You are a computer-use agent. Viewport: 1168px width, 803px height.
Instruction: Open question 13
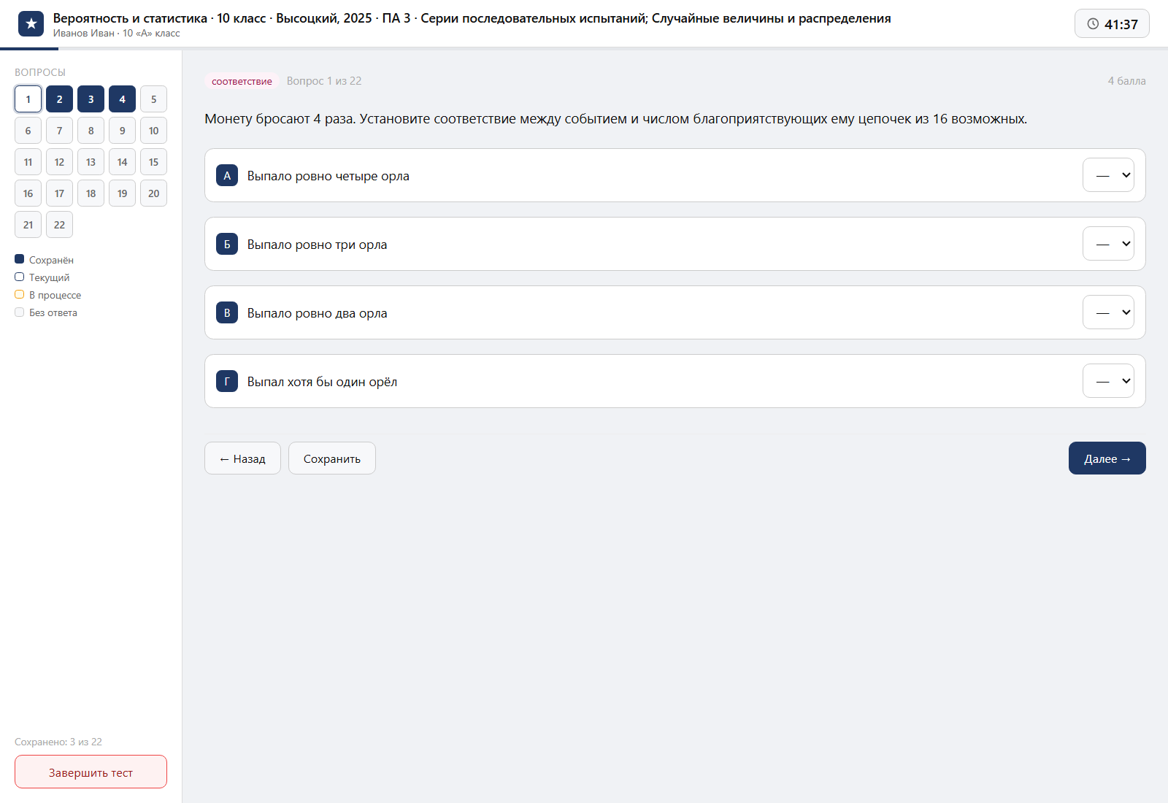point(91,162)
